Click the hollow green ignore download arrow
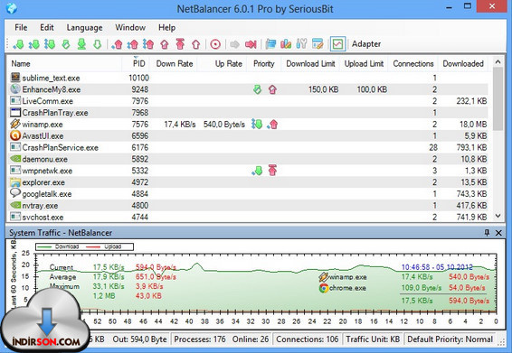Screen dimensions: 512x353 (x=98, y=44)
